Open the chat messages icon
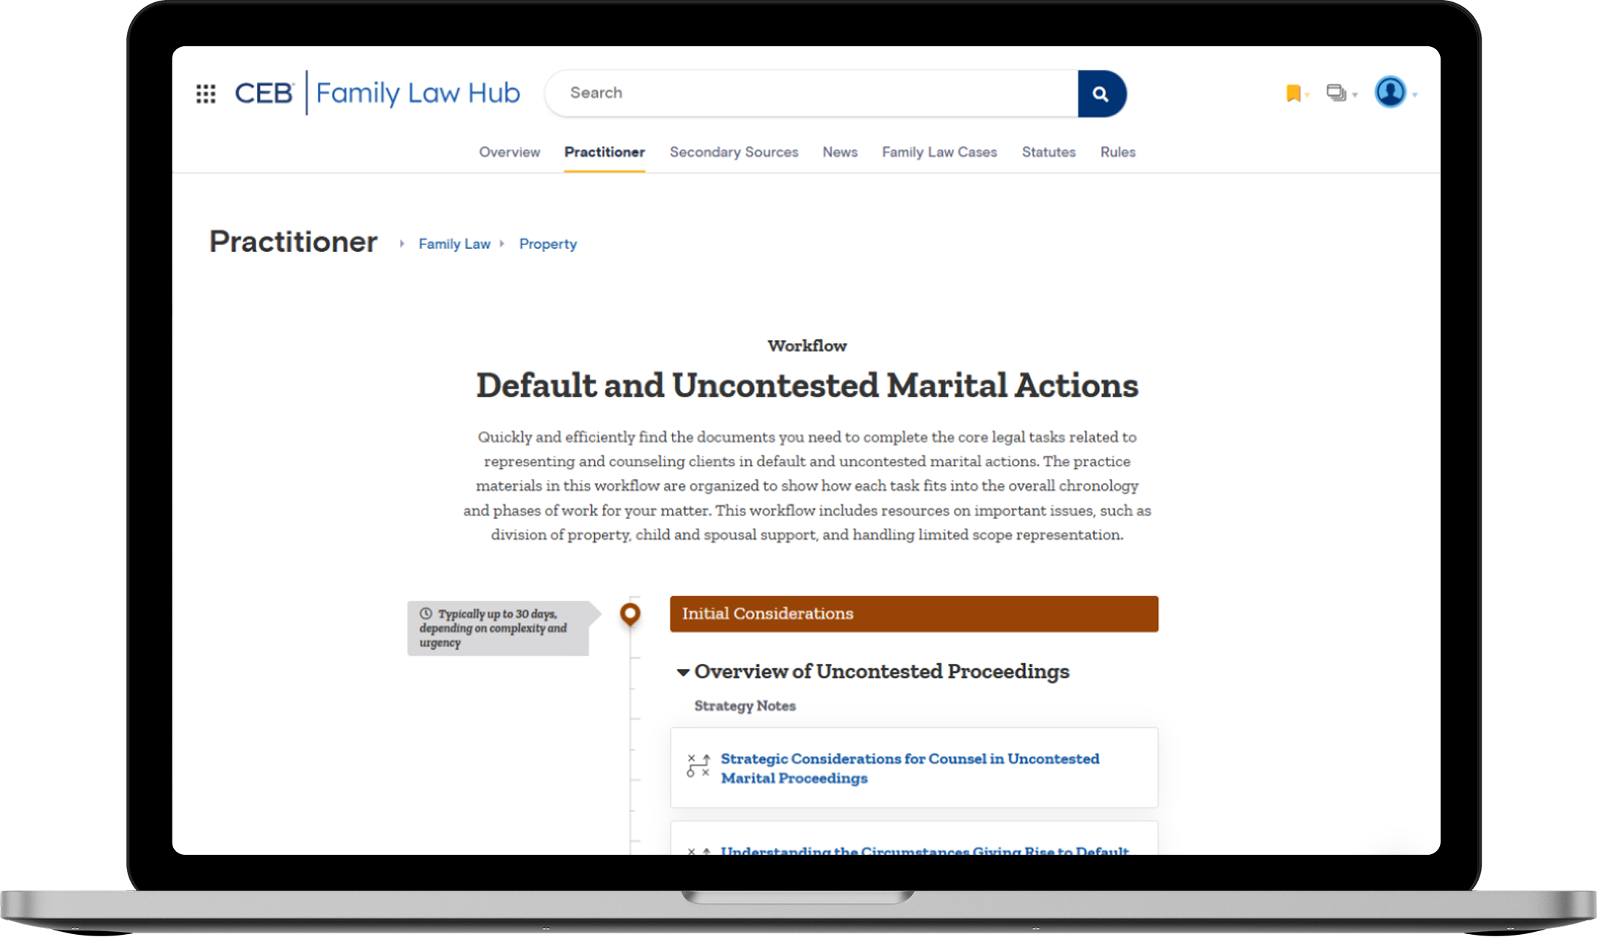Screen dimensions: 1597x937 point(1336,93)
